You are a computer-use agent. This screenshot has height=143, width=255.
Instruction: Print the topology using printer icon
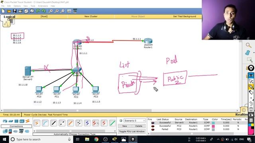[x=20, y=11]
